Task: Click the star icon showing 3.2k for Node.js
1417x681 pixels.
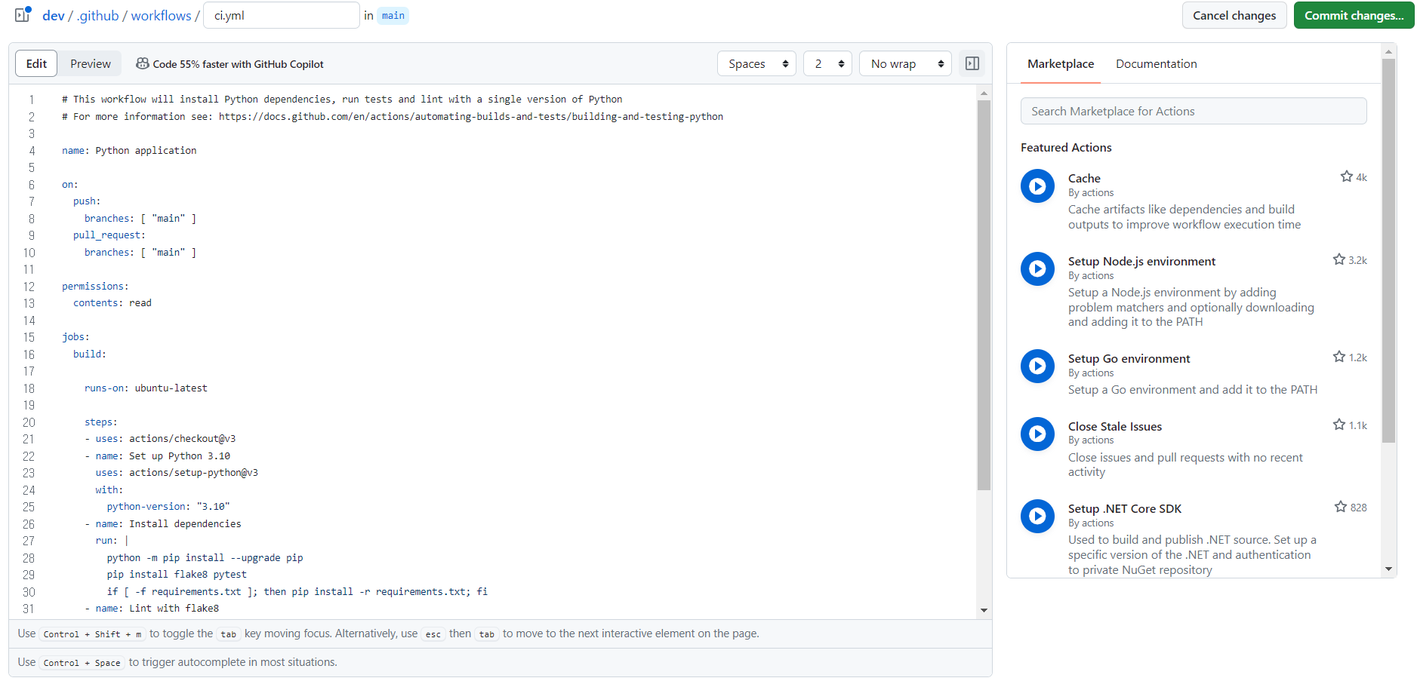Action: [1338, 259]
